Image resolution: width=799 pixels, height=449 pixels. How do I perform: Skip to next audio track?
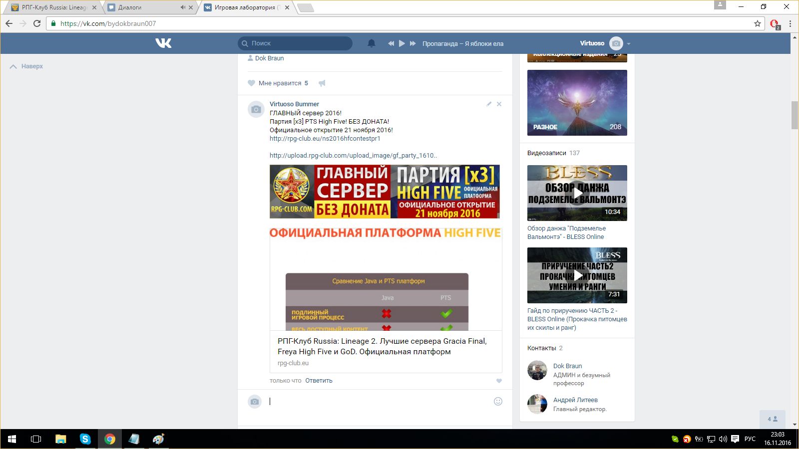coord(413,43)
